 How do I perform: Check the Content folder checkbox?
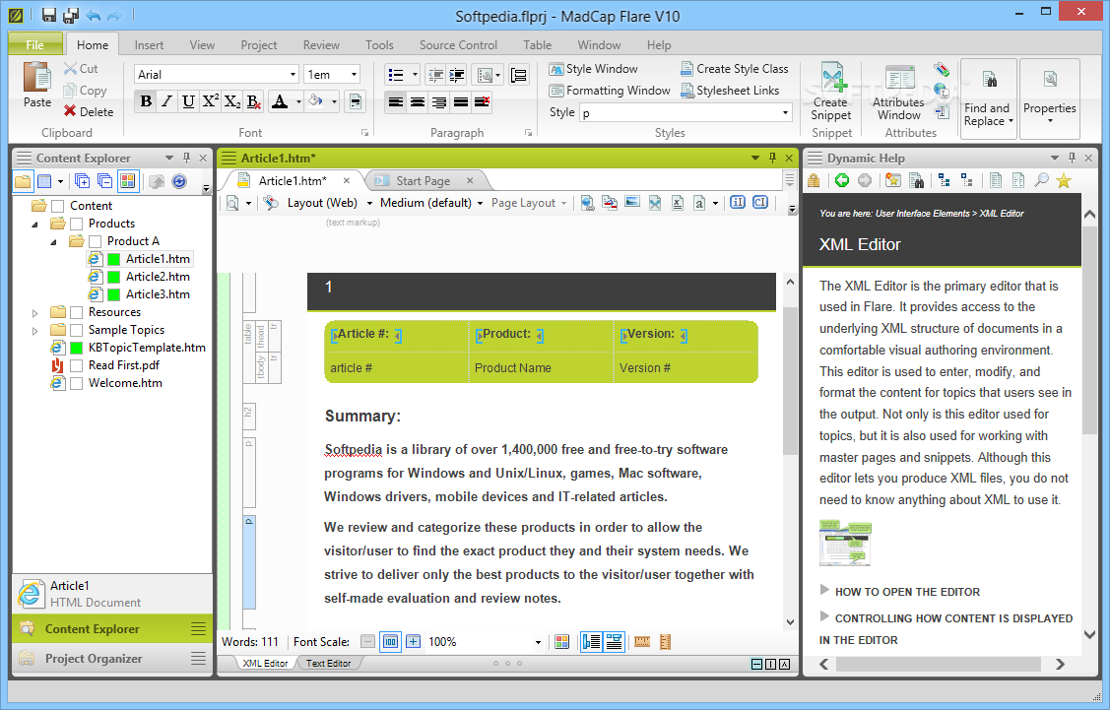pyautogui.click(x=58, y=206)
